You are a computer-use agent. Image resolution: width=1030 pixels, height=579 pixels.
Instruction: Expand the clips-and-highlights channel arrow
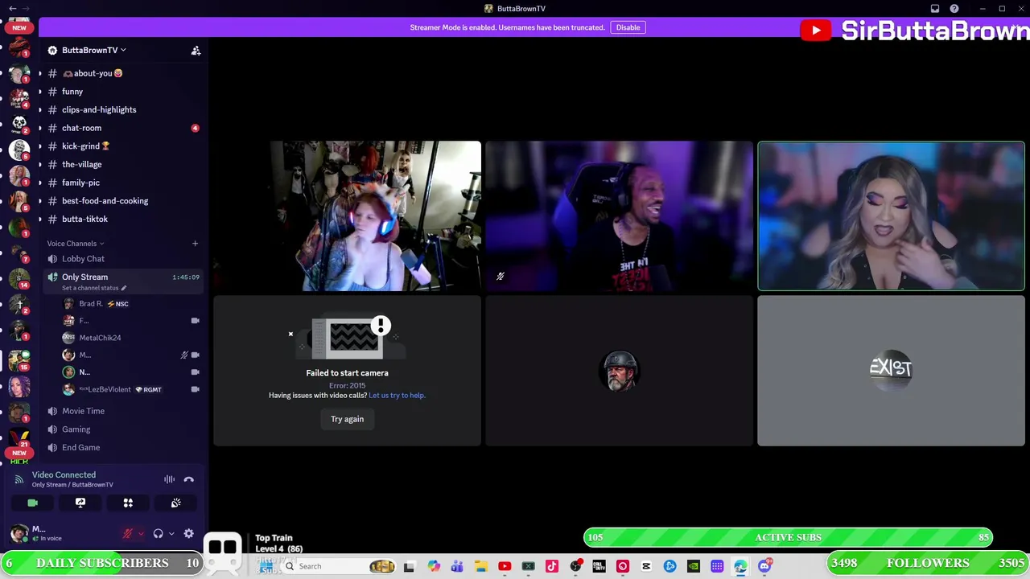39,109
